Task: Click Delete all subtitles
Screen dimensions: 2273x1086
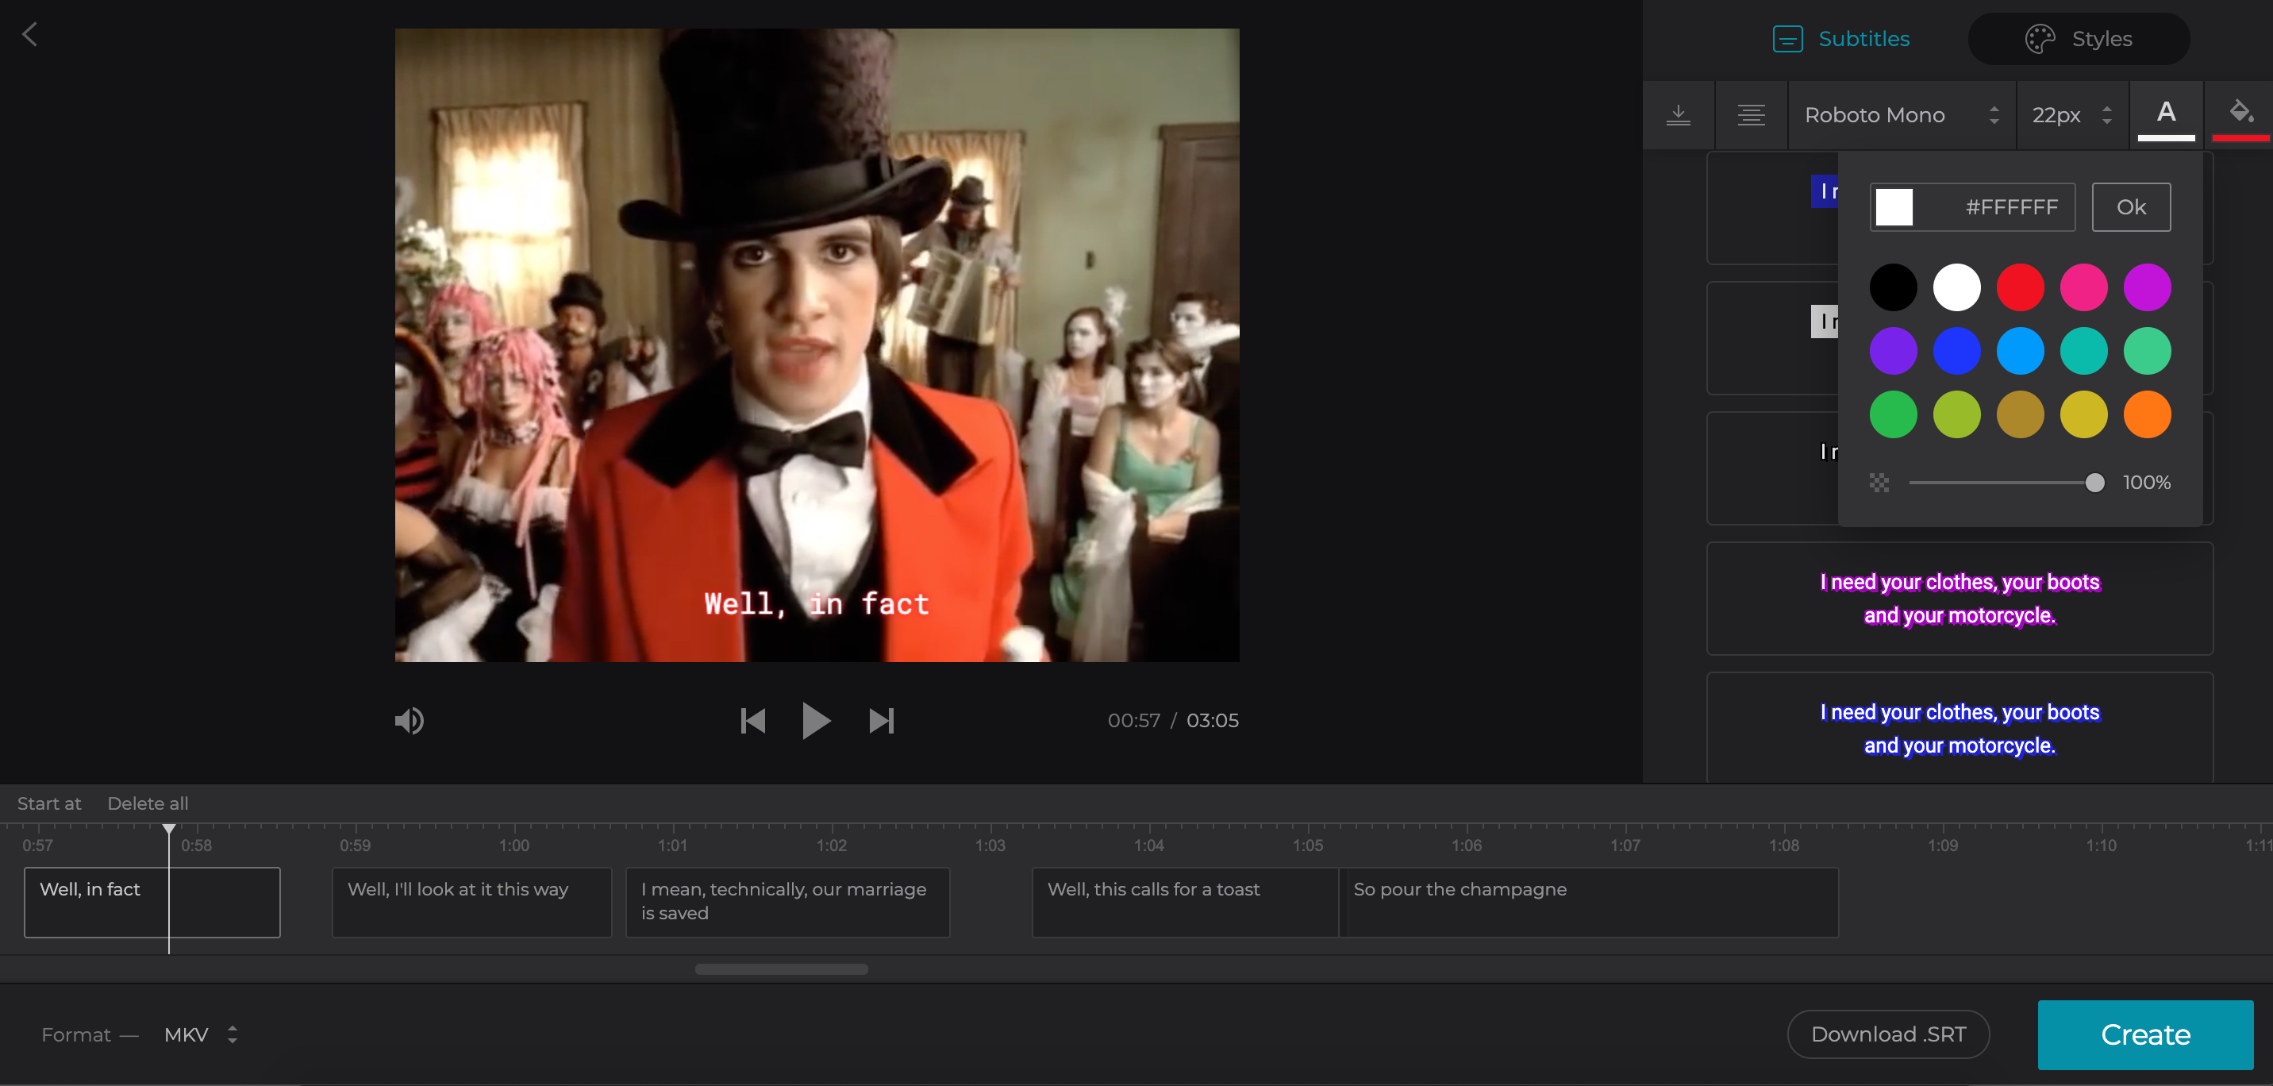Action: click(x=148, y=803)
